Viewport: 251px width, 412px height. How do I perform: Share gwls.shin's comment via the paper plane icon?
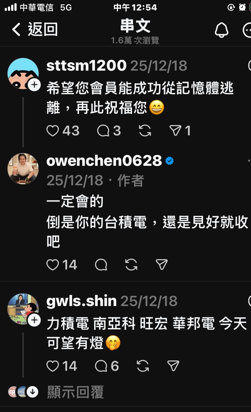[x=173, y=366]
